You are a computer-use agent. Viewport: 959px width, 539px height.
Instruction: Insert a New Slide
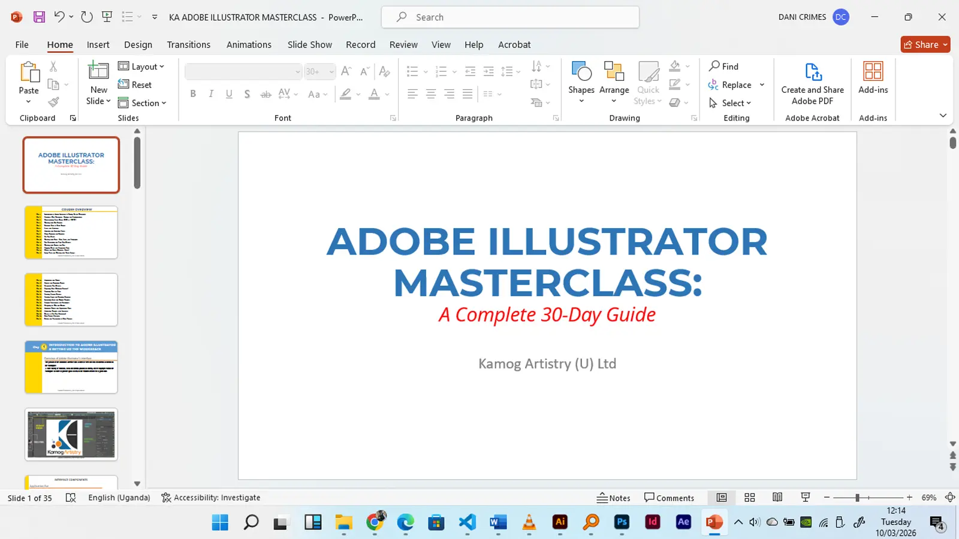pos(98,72)
